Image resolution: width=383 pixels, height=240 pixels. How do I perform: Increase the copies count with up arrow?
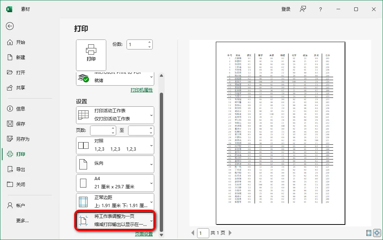point(149,42)
